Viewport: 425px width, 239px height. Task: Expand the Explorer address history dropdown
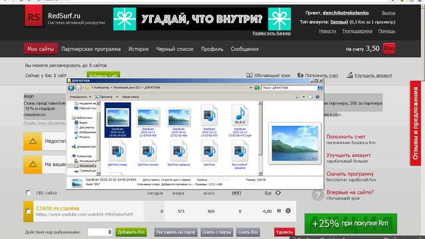point(251,88)
